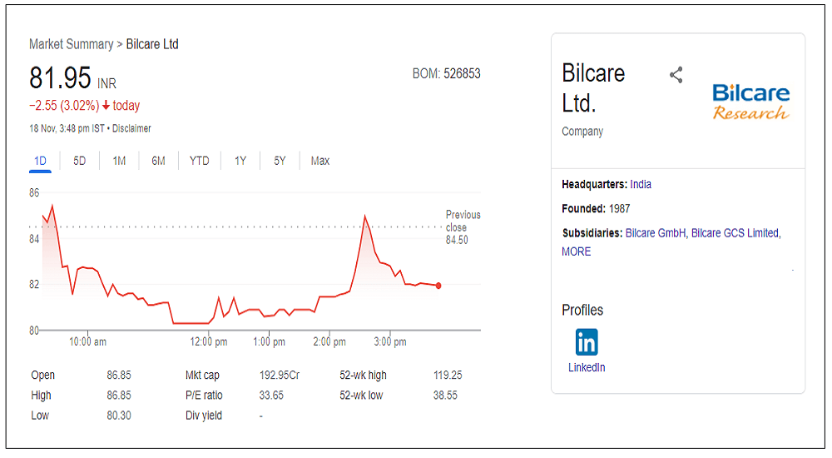Click the Bilcare Research logo
832x458 pixels.
coord(750,102)
